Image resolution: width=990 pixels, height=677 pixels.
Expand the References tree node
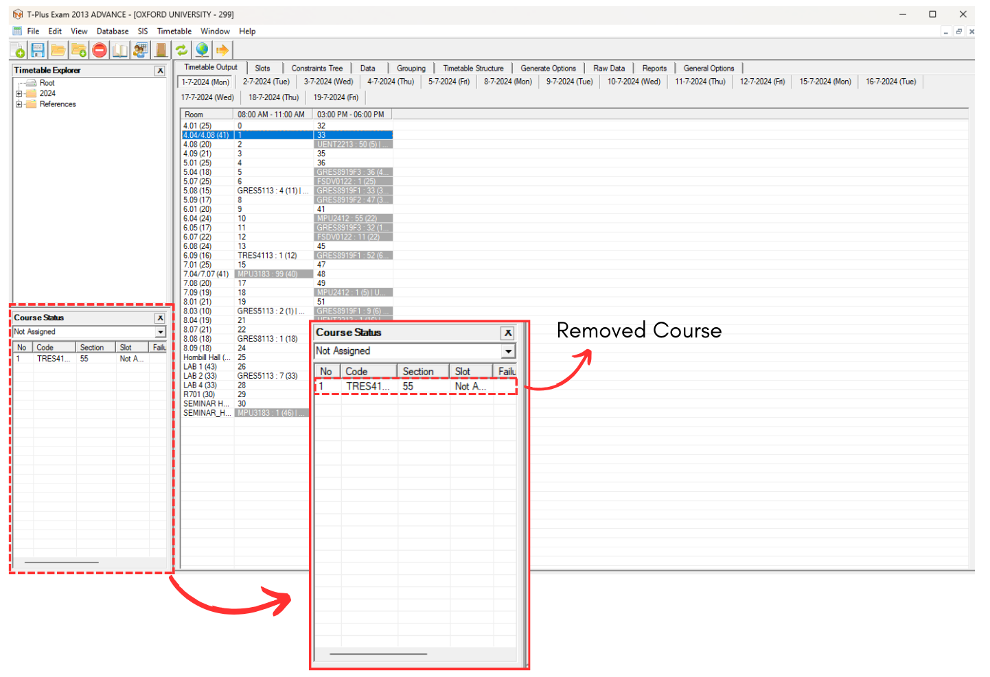click(x=20, y=104)
